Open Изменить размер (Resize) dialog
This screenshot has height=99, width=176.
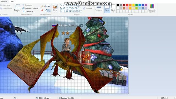[30, 8]
